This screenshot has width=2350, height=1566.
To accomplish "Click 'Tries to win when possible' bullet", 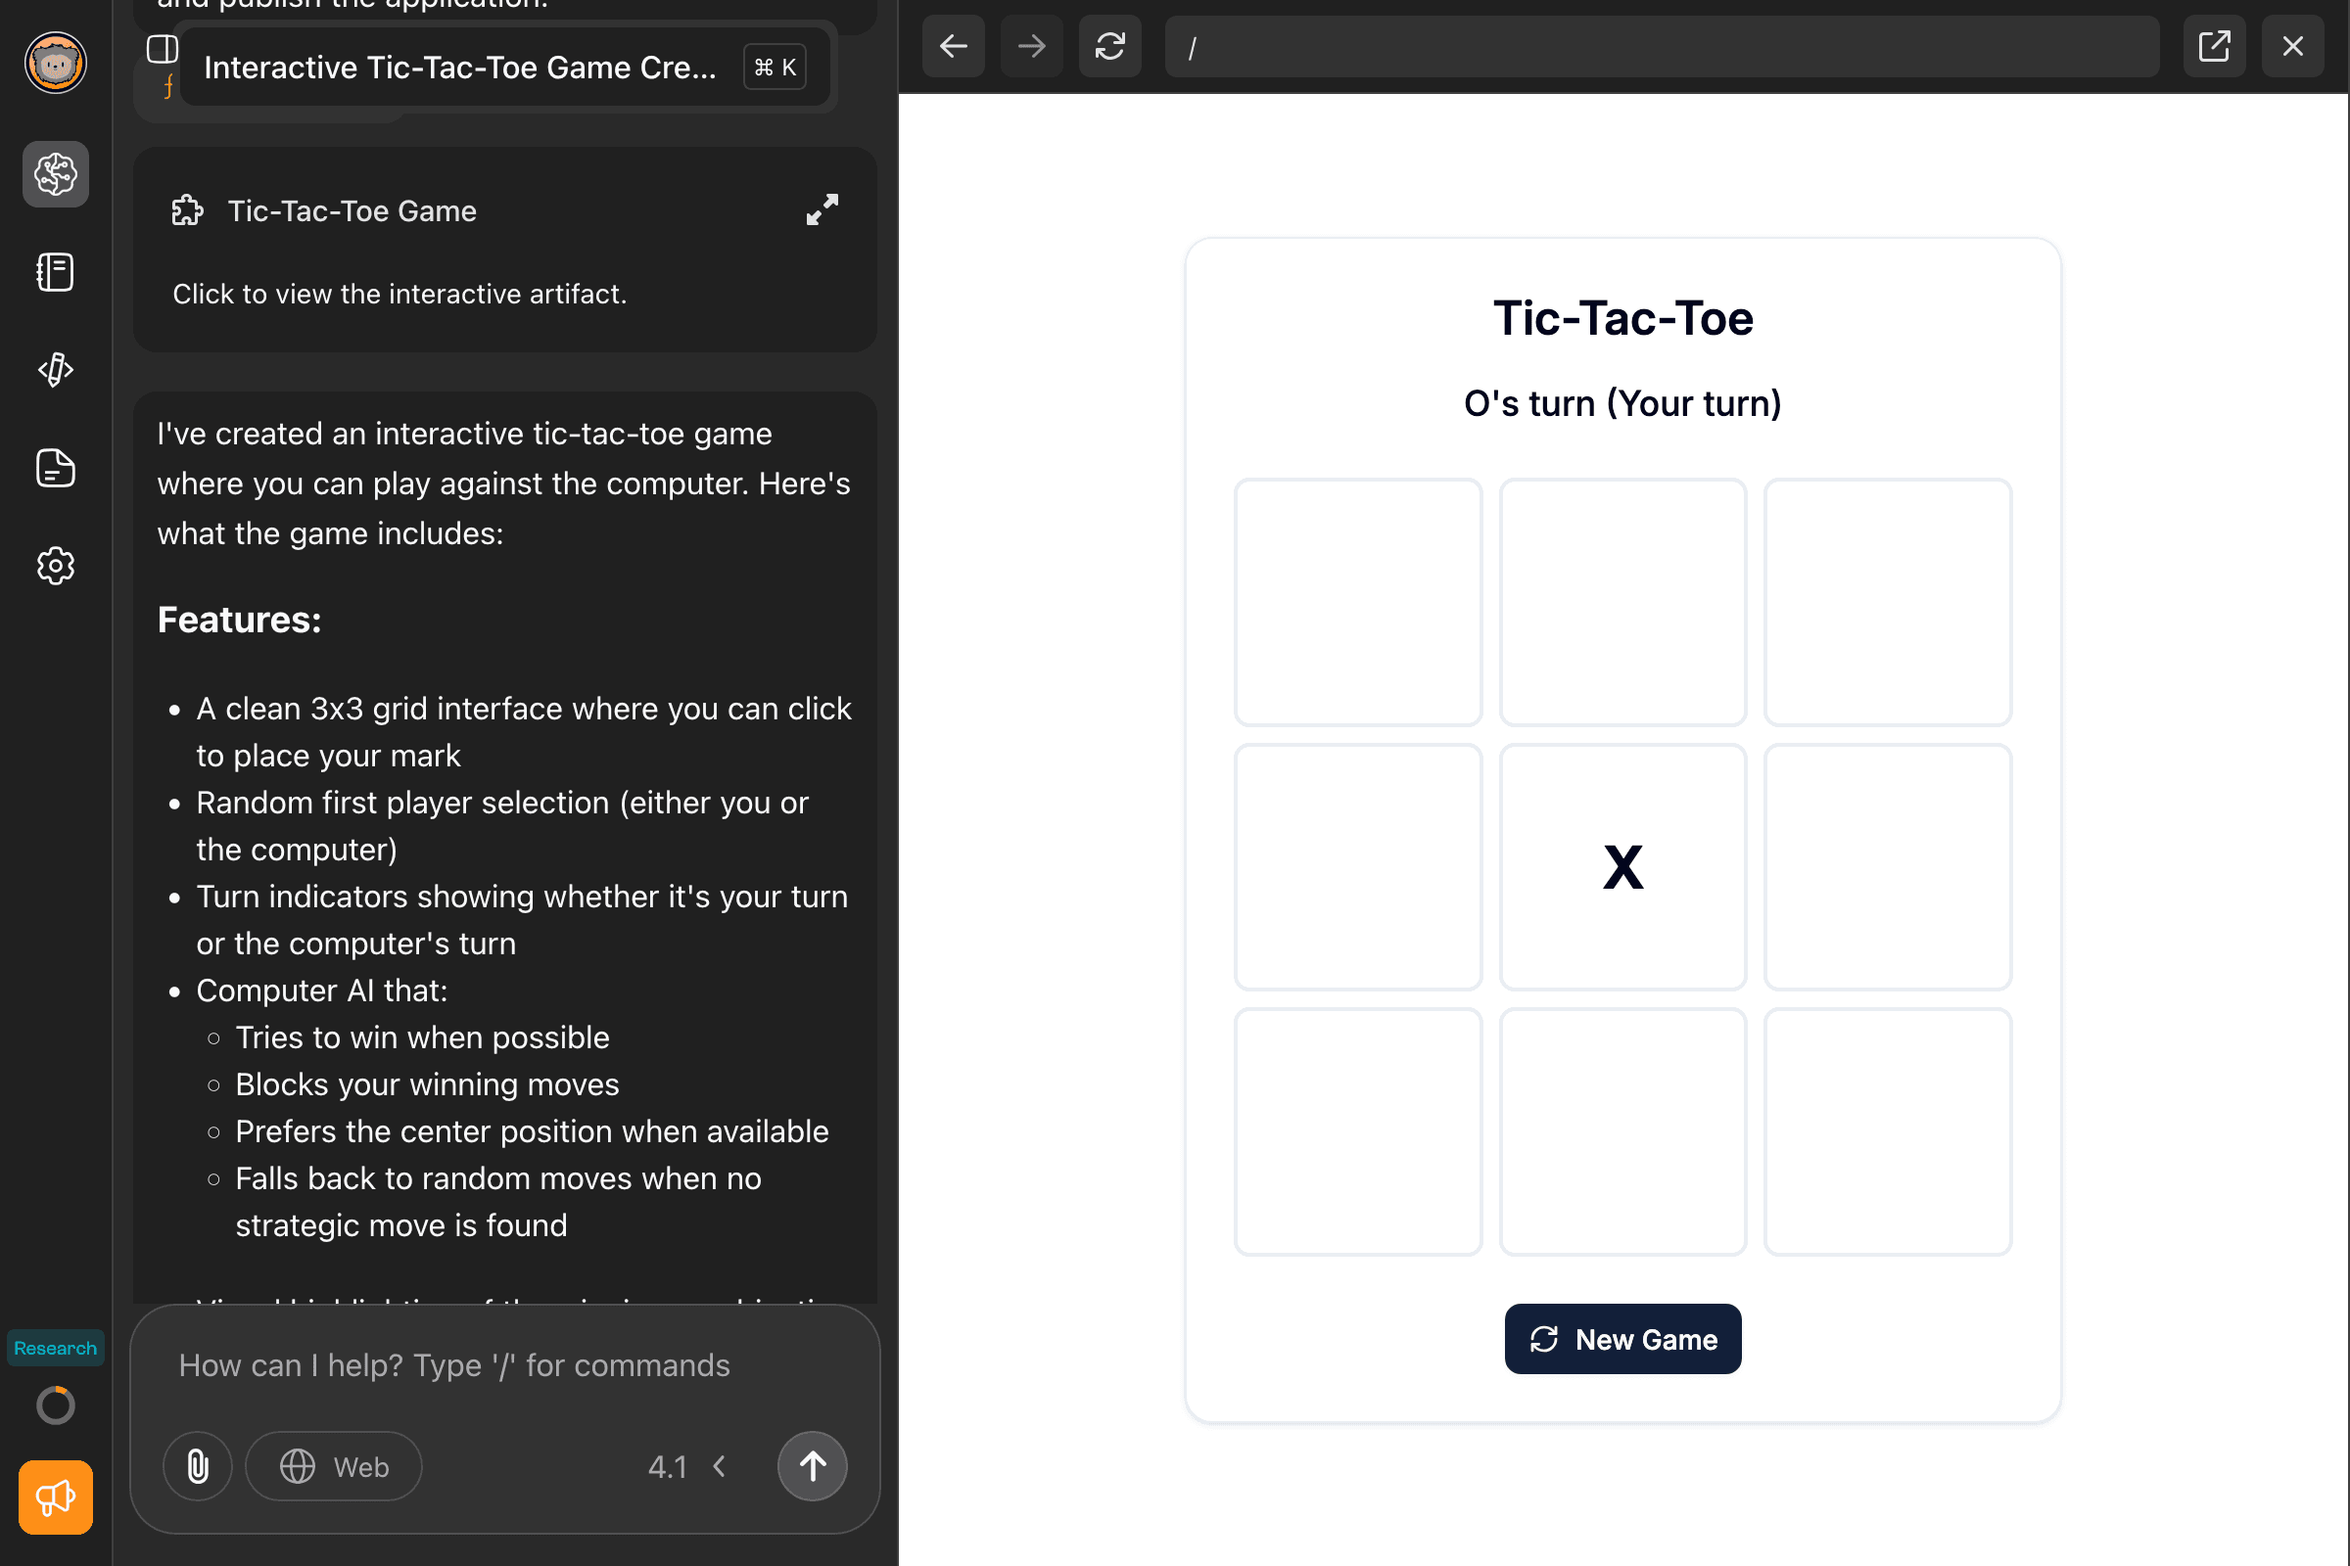I will pyautogui.click(x=423, y=1037).
